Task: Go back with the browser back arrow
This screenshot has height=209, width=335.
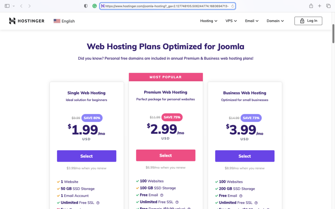Action: [21, 6]
